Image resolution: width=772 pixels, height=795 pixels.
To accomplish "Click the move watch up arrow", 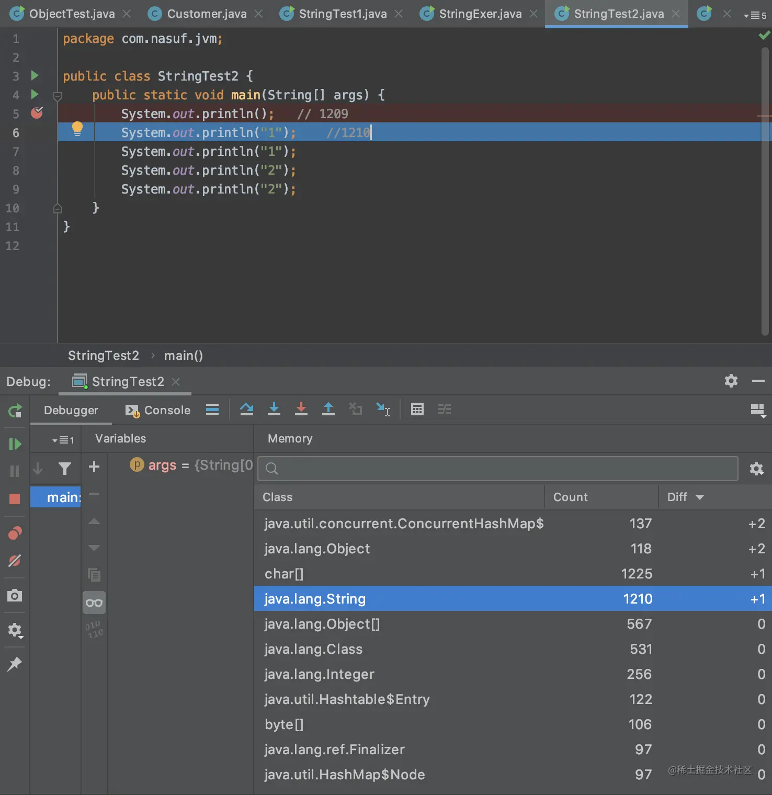I will (x=94, y=521).
